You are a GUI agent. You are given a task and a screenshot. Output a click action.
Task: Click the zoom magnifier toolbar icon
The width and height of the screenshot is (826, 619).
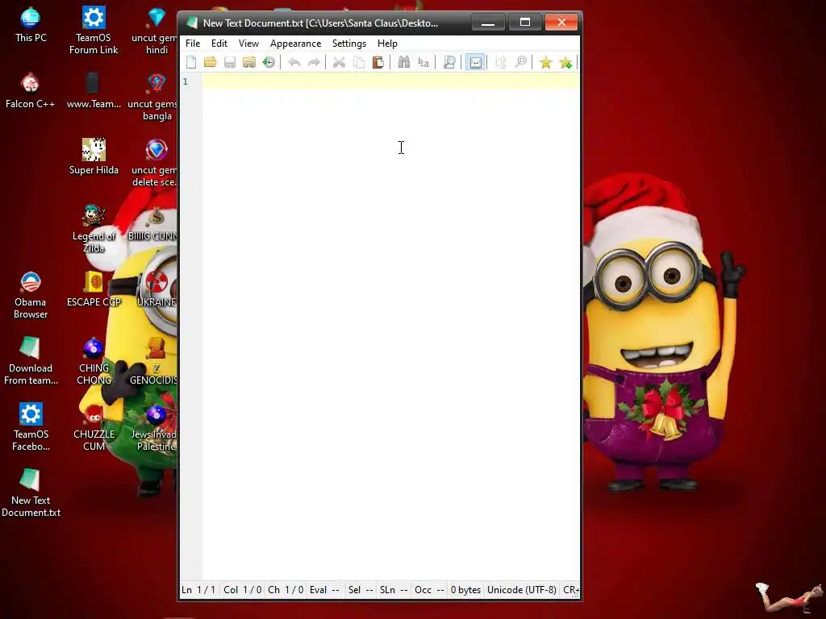[x=520, y=62]
